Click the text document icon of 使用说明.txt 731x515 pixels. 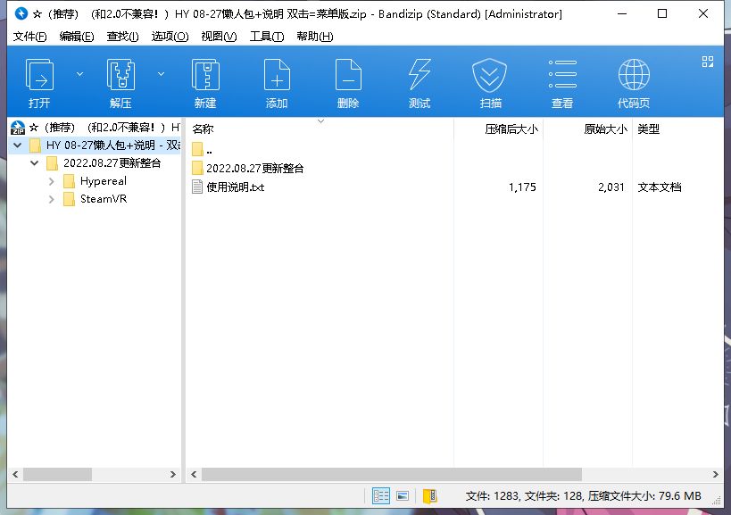tap(197, 187)
